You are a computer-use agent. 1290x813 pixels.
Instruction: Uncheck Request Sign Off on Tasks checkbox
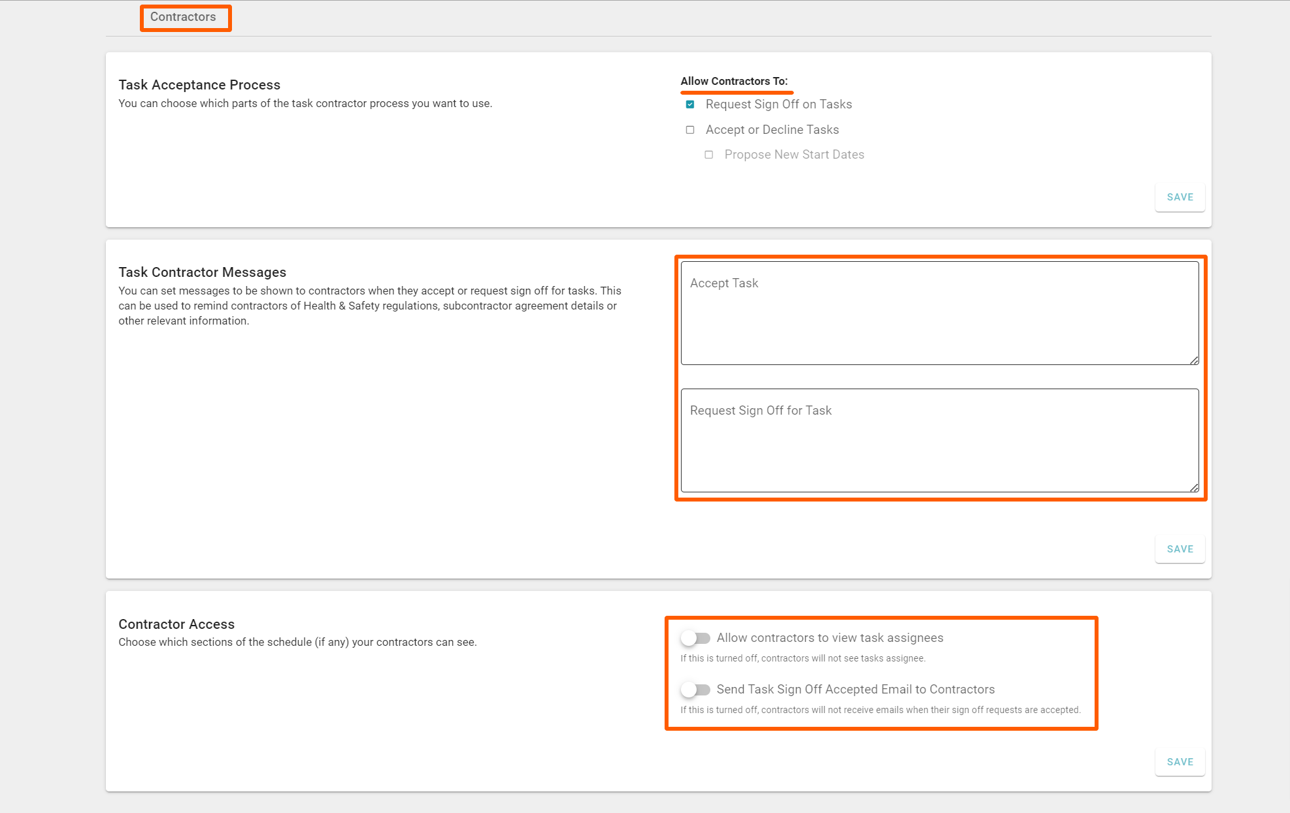tap(690, 104)
